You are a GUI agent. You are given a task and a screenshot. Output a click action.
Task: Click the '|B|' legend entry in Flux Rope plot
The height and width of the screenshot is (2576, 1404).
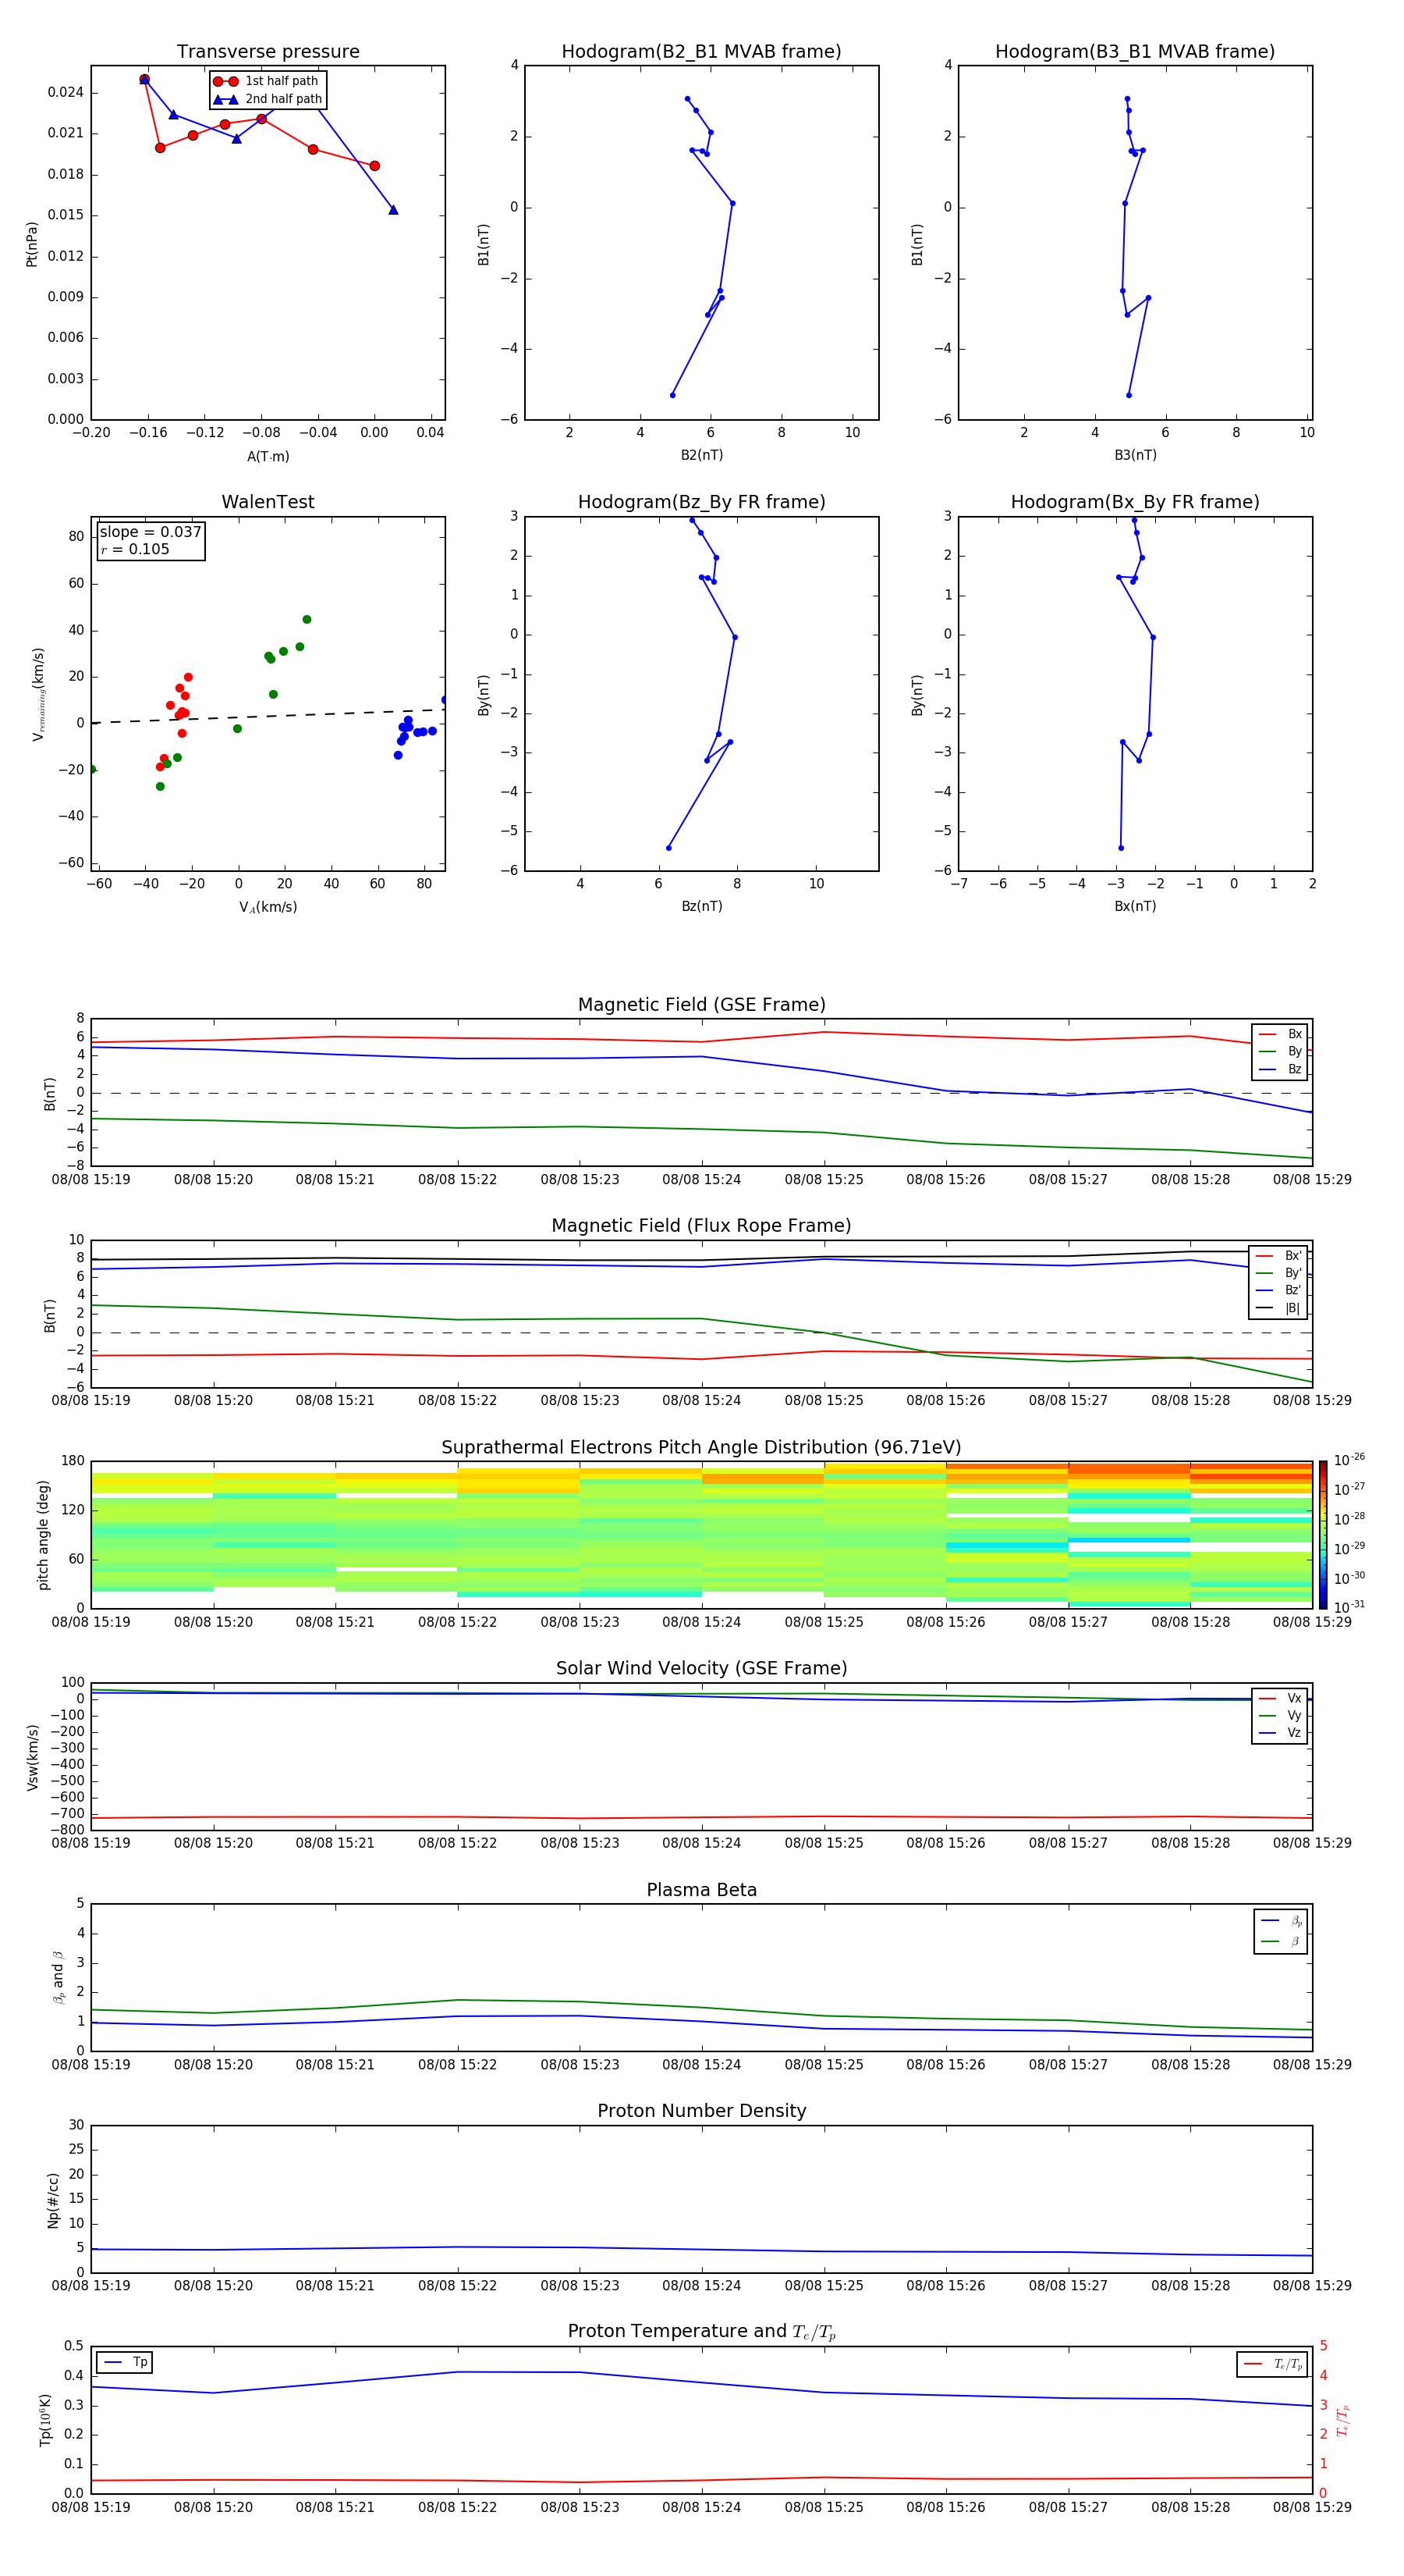tap(1278, 1308)
